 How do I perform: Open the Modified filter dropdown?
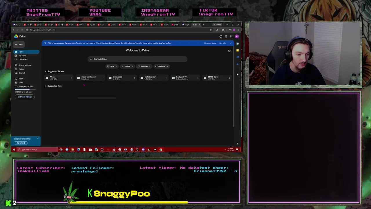pos(144,66)
